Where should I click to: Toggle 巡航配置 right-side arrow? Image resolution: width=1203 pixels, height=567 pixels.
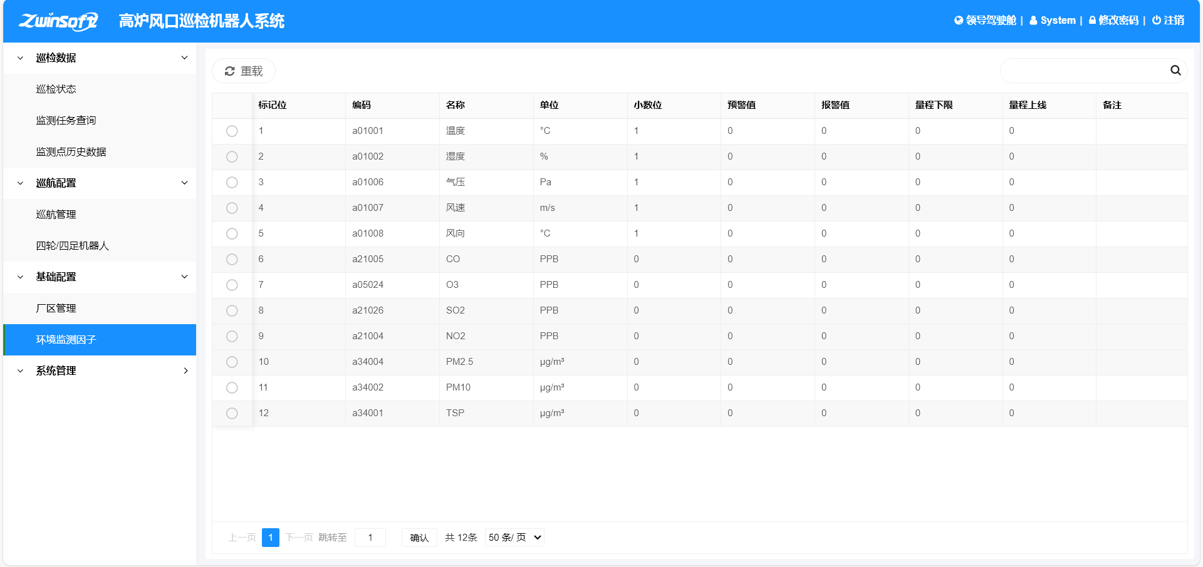(185, 183)
